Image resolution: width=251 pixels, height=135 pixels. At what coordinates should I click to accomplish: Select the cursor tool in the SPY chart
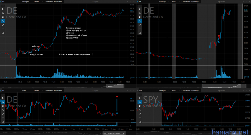point(140,98)
